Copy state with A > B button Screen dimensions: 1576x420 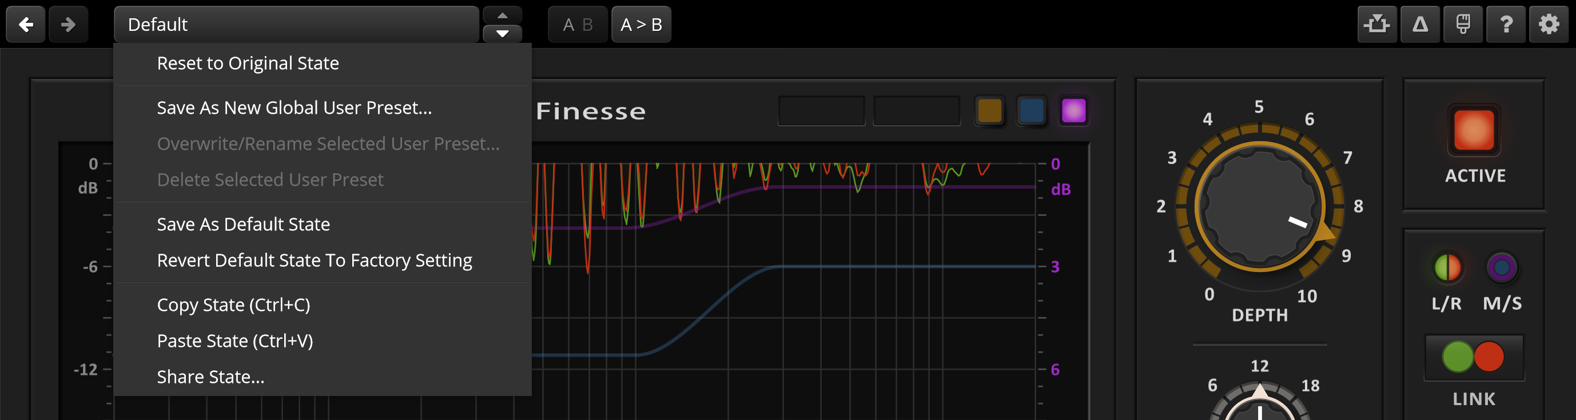pyautogui.click(x=641, y=25)
